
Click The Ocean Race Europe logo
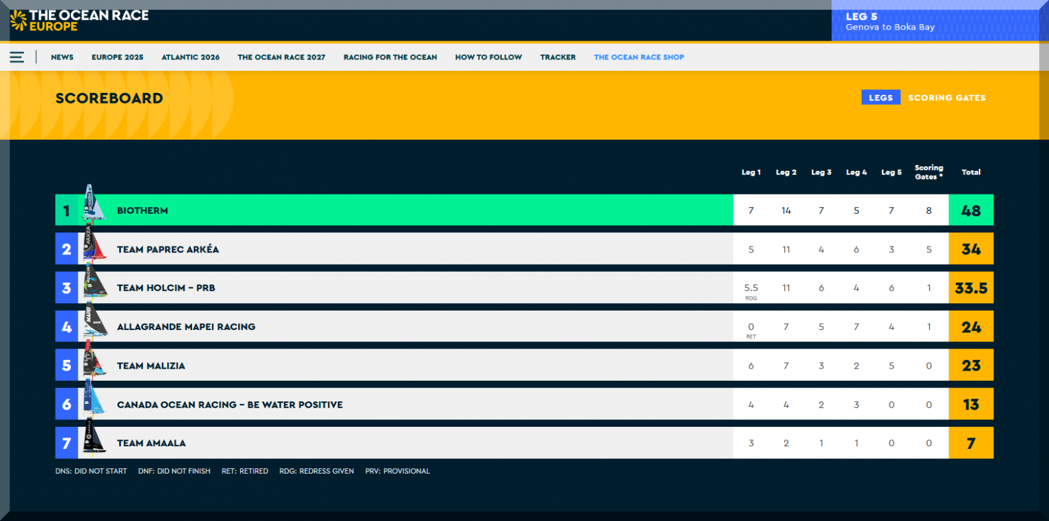[x=79, y=21]
